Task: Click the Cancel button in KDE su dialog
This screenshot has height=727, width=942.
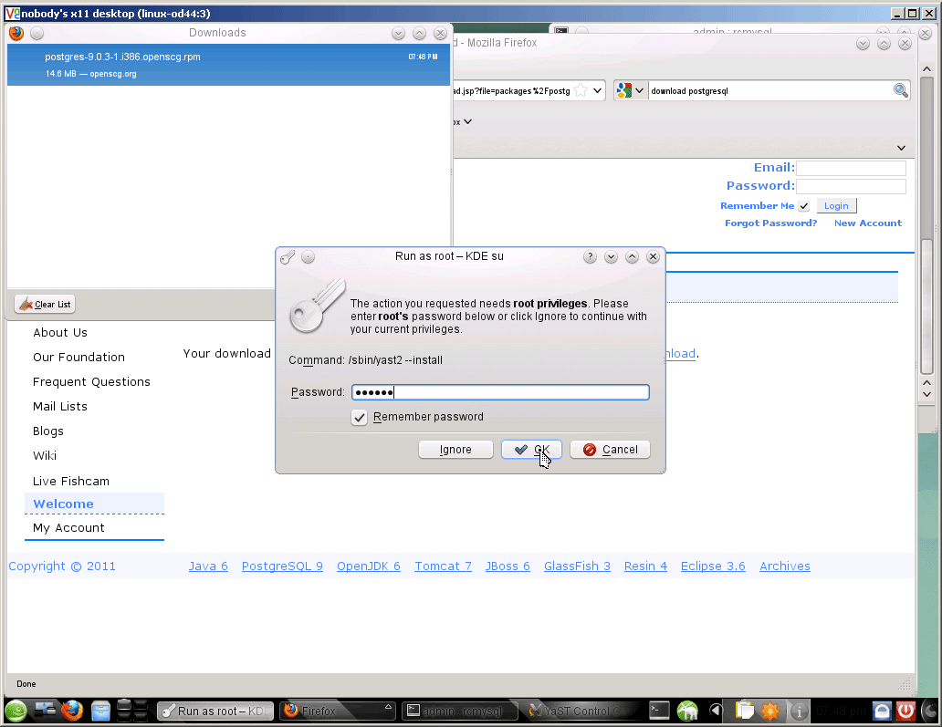Action: pos(610,450)
